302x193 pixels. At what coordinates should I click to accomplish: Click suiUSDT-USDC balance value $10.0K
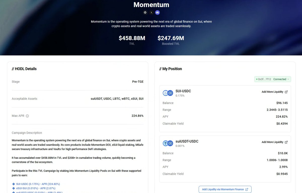pos(282,153)
